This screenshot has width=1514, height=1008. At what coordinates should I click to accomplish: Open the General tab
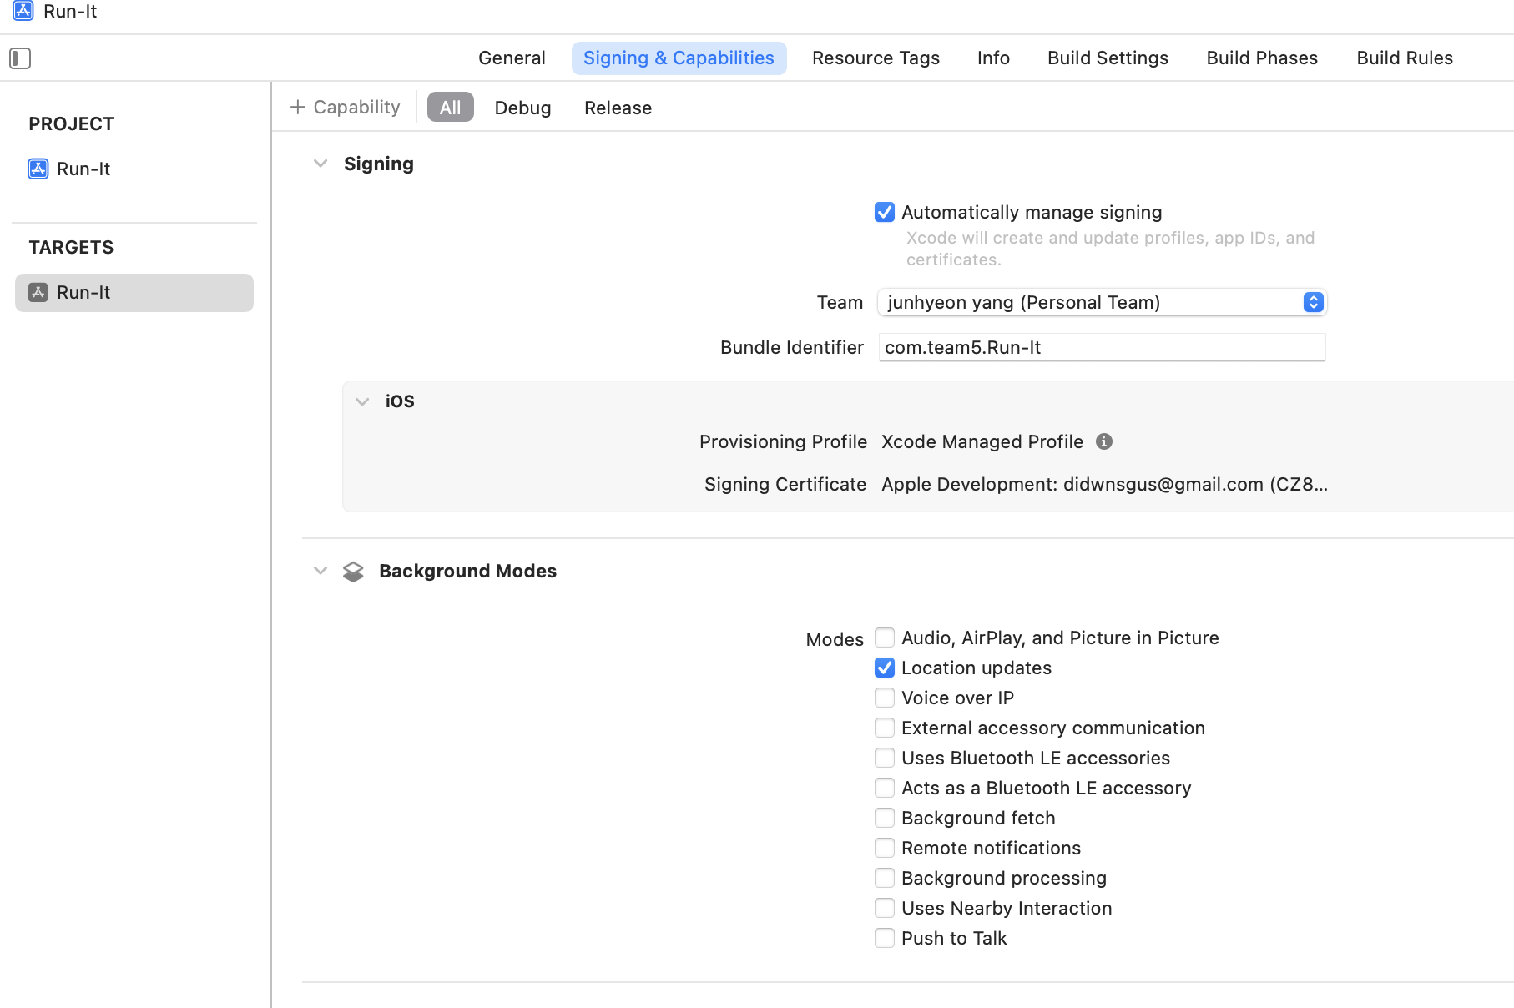click(x=512, y=58)
